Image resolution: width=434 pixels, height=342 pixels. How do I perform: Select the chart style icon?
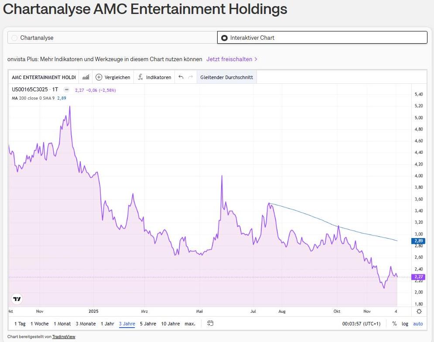[x=85, y=77]
